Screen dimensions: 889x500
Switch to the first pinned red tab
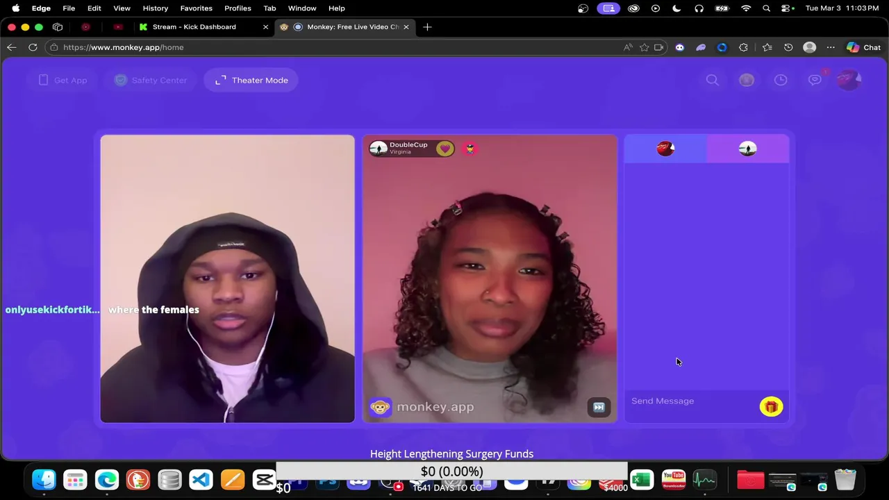(x=86, y=26)
